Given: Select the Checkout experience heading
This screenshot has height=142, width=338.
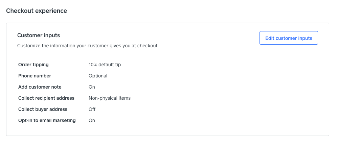Looking at the screenshot, I should tap(37, 11).
